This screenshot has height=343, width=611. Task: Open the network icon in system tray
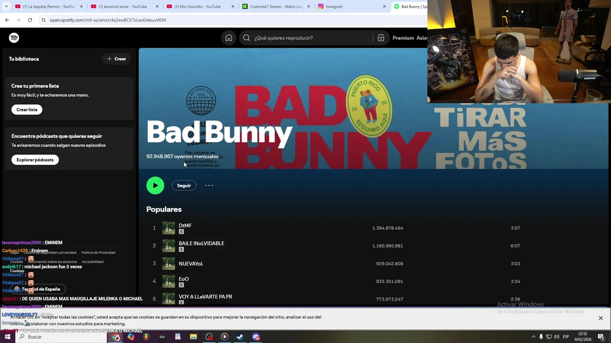coord(548,337)
